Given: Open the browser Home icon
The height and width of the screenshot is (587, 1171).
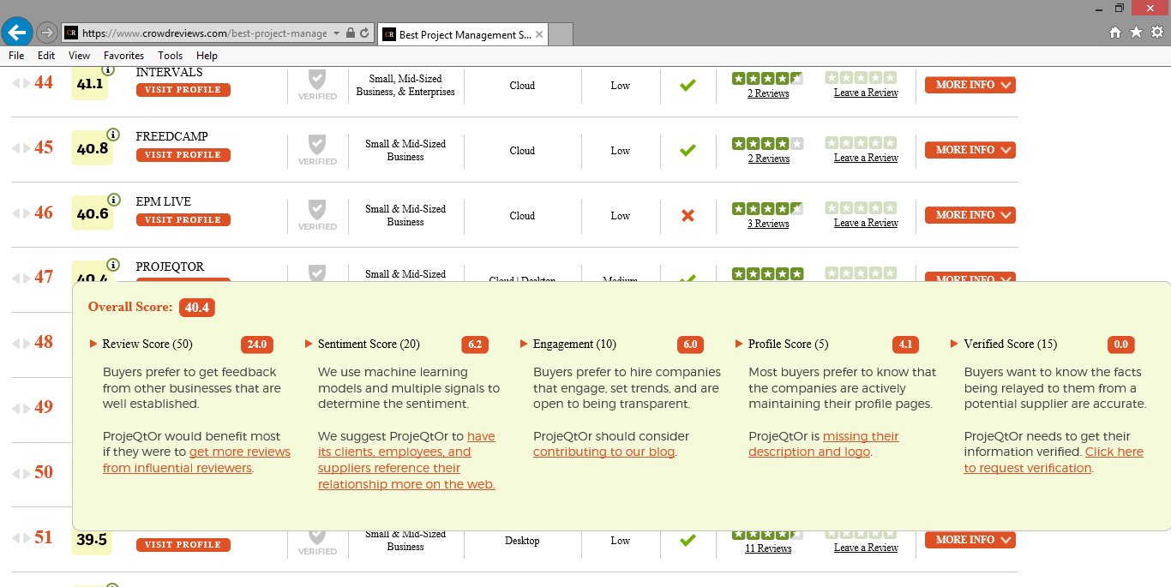Looking at the screenshot, I should pyautogui.click(x=1115, y=33).
